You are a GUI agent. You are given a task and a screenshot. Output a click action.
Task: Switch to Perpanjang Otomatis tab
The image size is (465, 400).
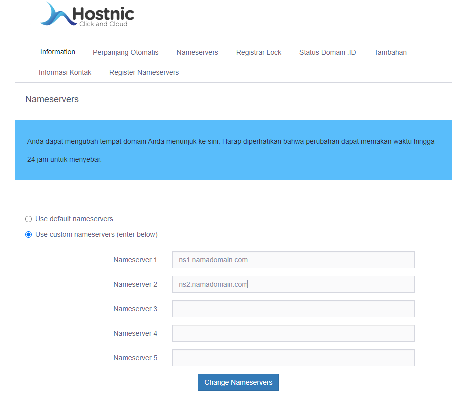(x=125, y=52)
